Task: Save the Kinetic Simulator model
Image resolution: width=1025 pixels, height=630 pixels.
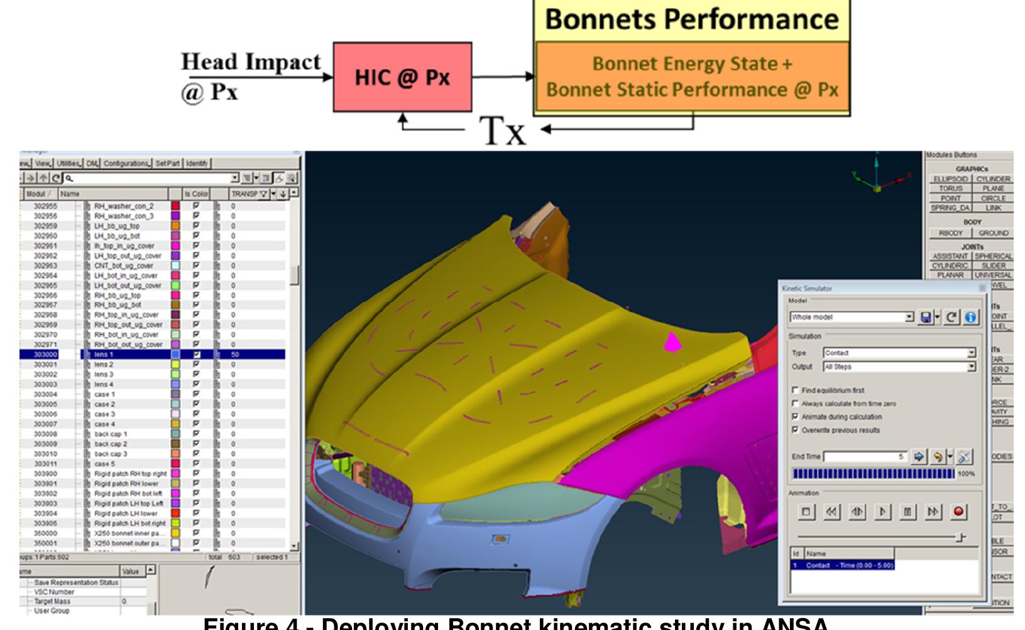Action: pos(925,318)
